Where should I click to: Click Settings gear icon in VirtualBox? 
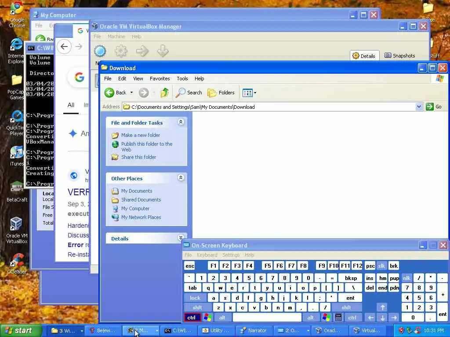(x=121, y=51)
